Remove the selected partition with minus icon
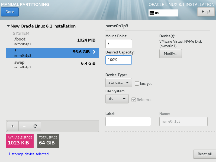The width and height of the screenshot is (216, 162). tap(24, 126)
